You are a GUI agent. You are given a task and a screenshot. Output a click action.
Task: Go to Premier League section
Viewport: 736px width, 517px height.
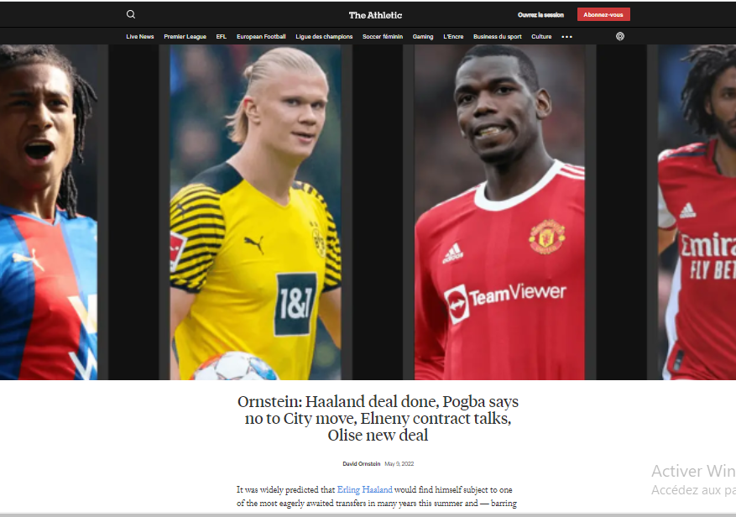coord(185,37)
